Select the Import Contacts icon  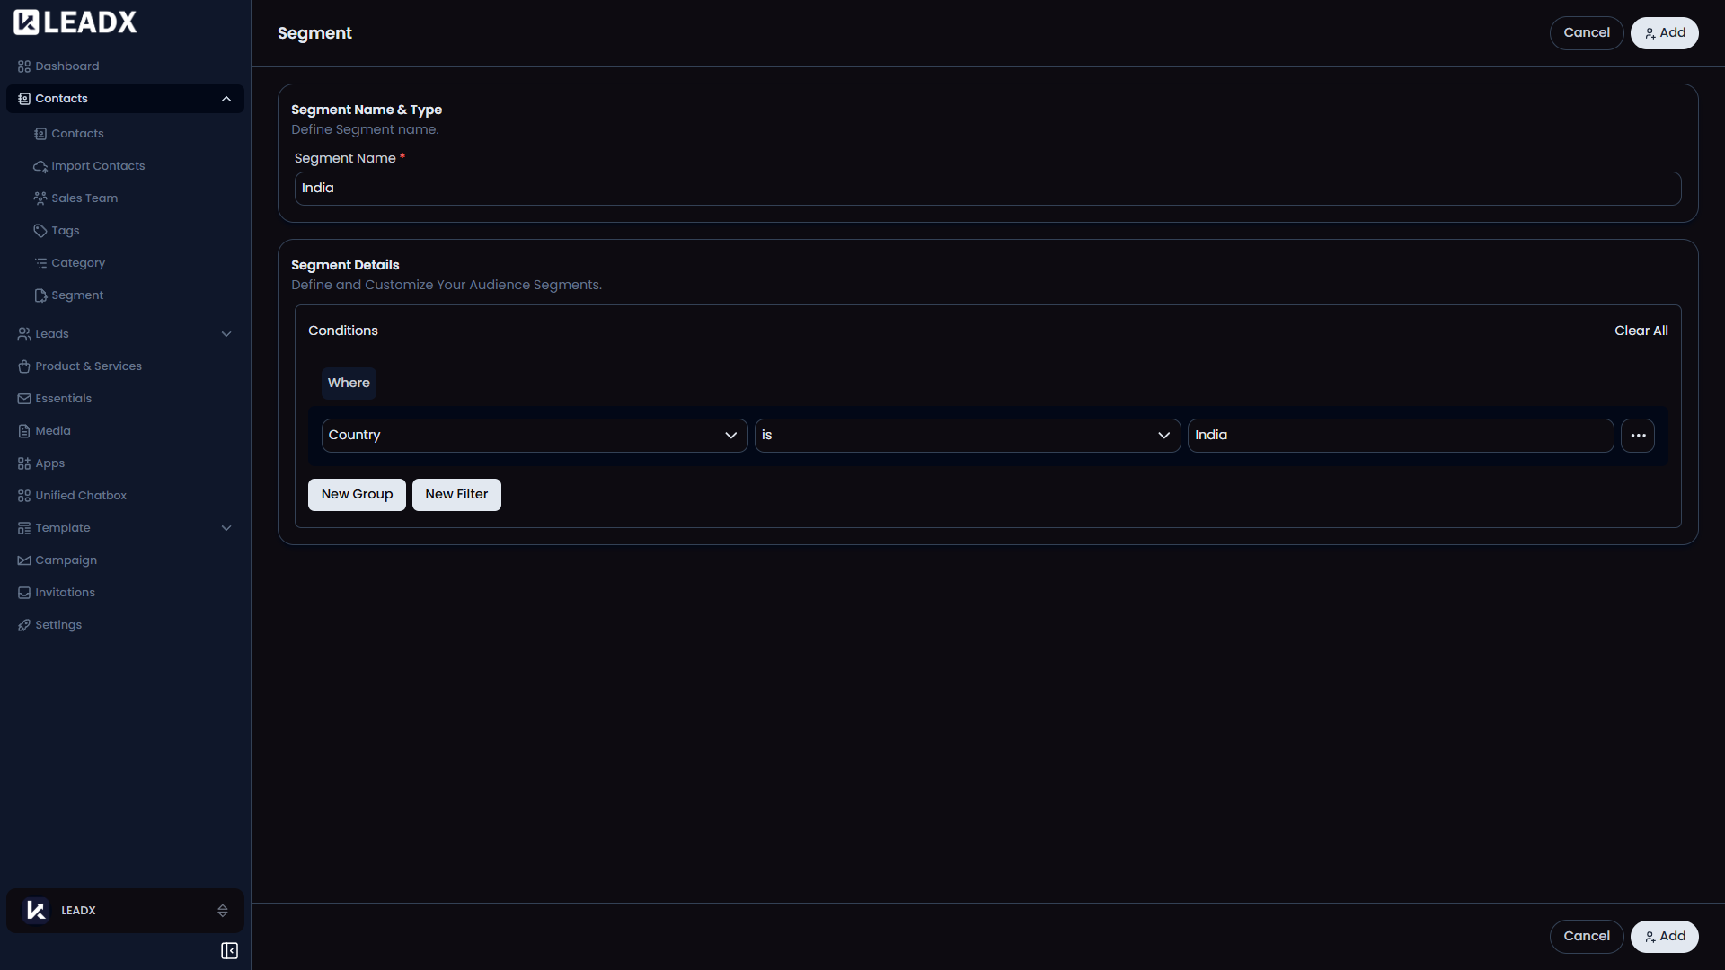40,165
